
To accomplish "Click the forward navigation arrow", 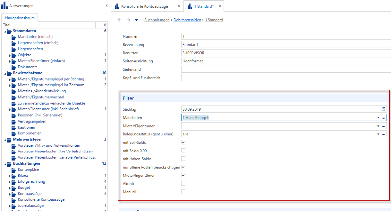I will pos(129,20).
